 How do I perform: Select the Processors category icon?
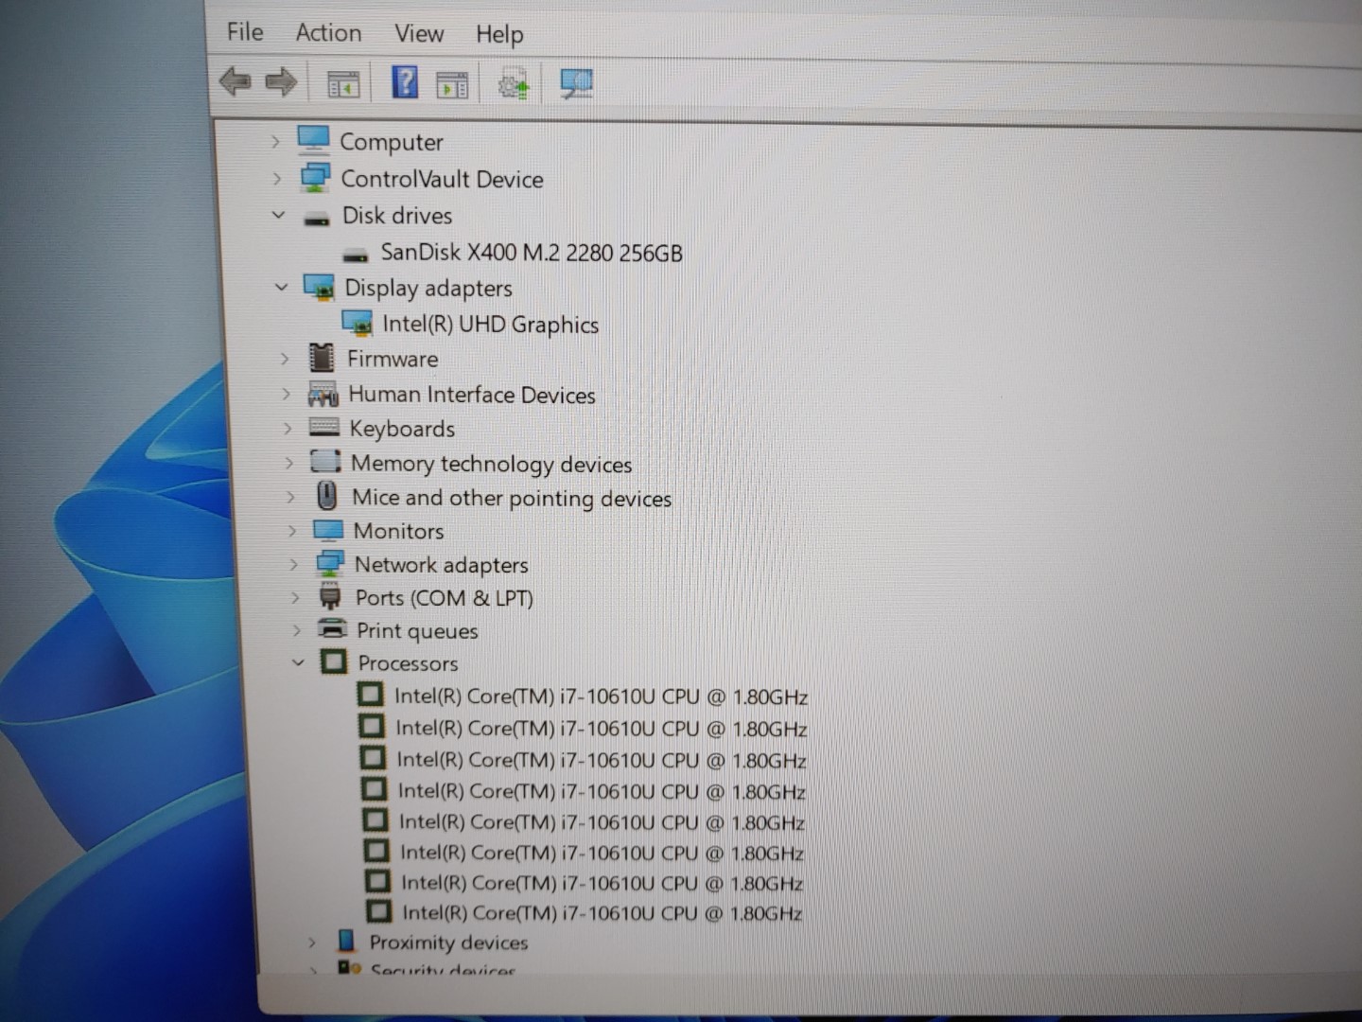click(333, 661)
